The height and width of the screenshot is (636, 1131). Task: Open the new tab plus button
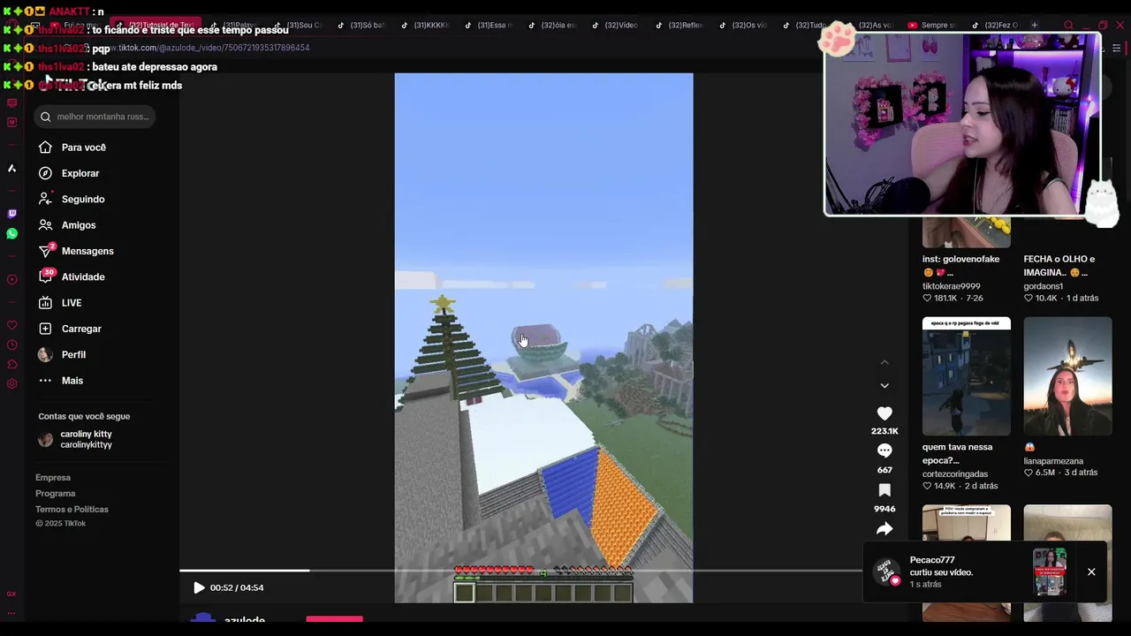tap(1035, 25)
